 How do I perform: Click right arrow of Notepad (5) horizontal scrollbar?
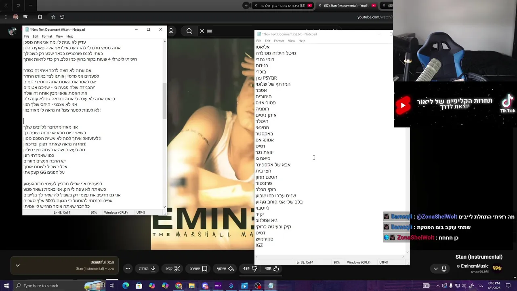pyautogui.click(x=403, y=256)
